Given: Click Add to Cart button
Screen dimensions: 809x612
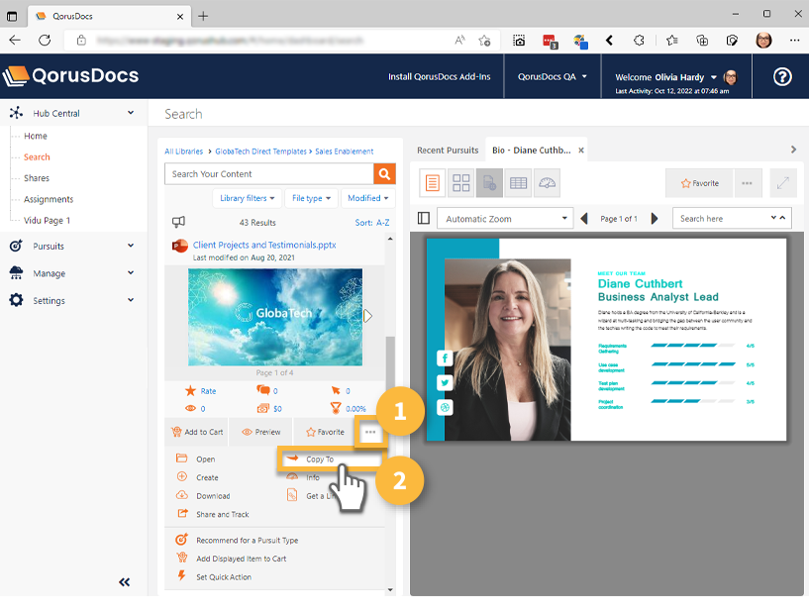Looking at the screenshot, I should click(197, 432).
